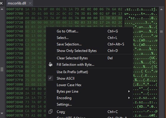
Task: Click offset 000F36F0 in hex view
Action: [x=15, y=9]
